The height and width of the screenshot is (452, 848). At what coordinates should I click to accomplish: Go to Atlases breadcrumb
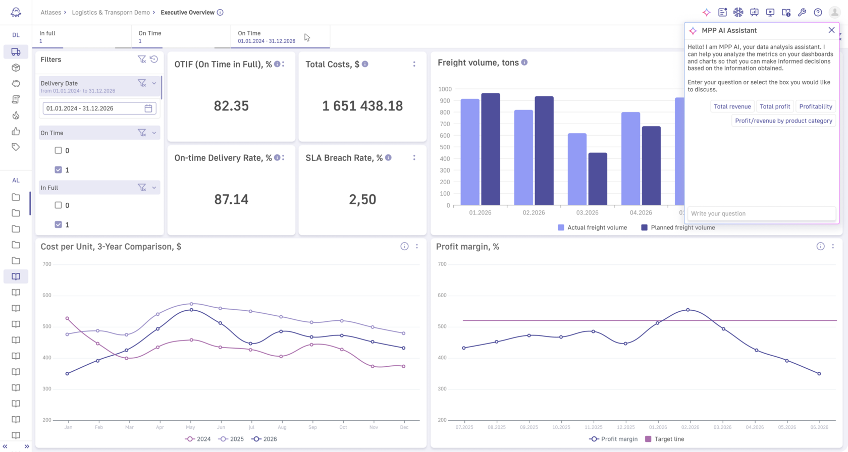pyautogui.click(x=51, y=12)
